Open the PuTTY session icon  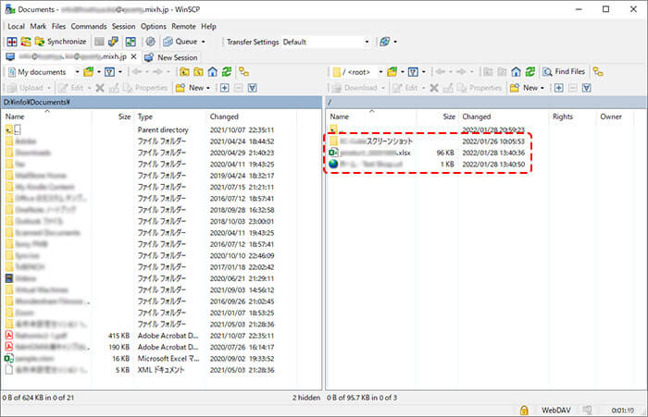tap(113, 42)
